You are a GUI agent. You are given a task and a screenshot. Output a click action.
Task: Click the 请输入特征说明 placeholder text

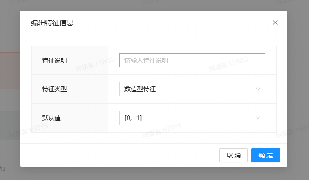pos(146,60)
